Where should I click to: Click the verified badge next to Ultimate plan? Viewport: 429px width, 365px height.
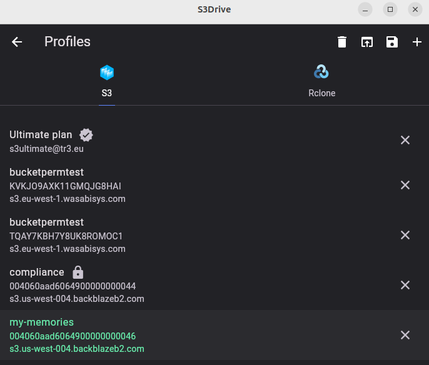pos(86,135)
